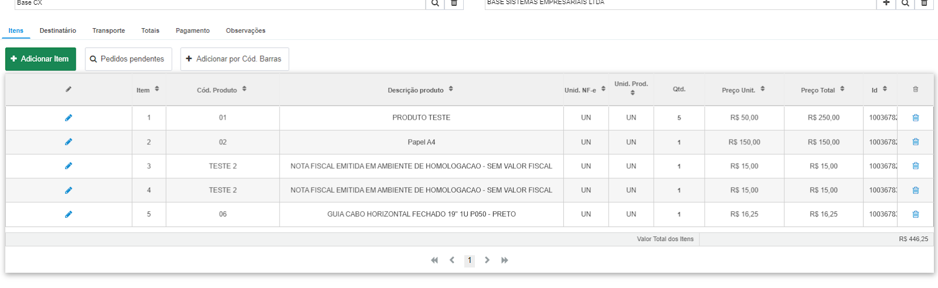This screenshot has height=288, width=938.
Task: Sort by Preço Unit. column
Action: [x=763, y=89]
